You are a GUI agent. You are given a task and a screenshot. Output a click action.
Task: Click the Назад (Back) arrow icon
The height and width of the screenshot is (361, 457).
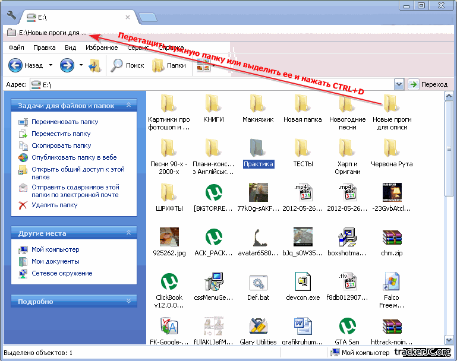(x=15, y=65)
